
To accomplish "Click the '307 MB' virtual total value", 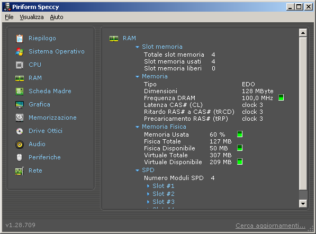I will point(221,155).
